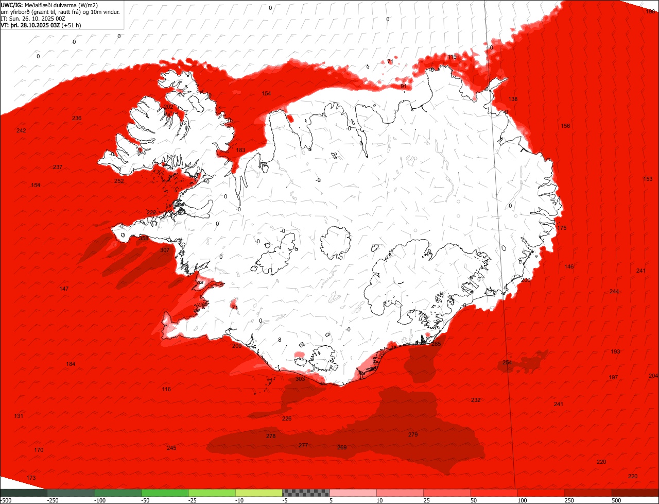Screen dimensions: 659x504
Task: Pick the yellow-green swatch between -10 and -5
Action: pyautogui.click(x=259, y=493)
